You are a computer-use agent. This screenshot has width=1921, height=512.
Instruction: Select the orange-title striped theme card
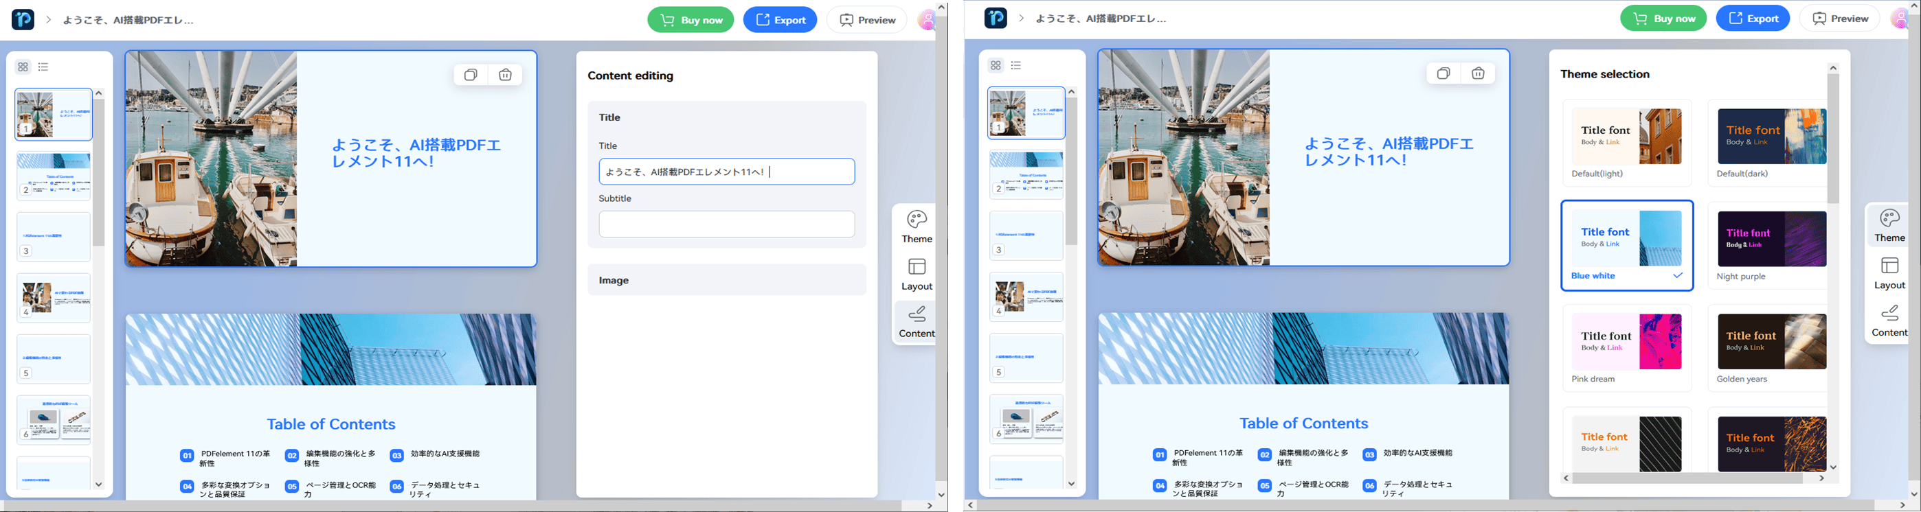(x=1626, y=441)
